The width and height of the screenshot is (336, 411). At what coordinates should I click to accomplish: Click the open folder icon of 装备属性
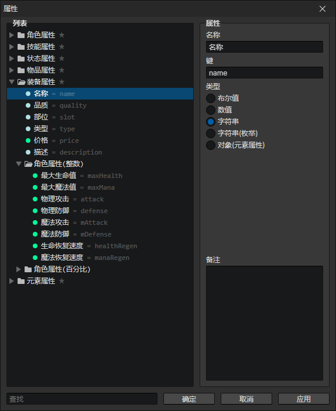21,82
